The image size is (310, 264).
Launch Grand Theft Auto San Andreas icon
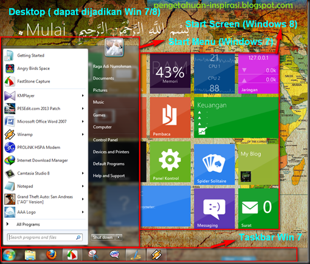[10, 199]
